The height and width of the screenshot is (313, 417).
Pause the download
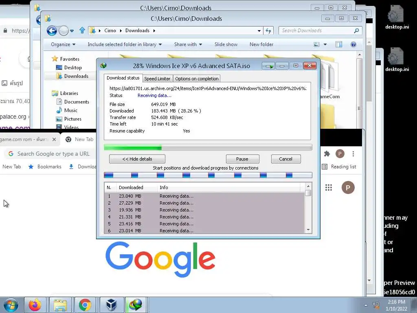[x=242, y=159]
